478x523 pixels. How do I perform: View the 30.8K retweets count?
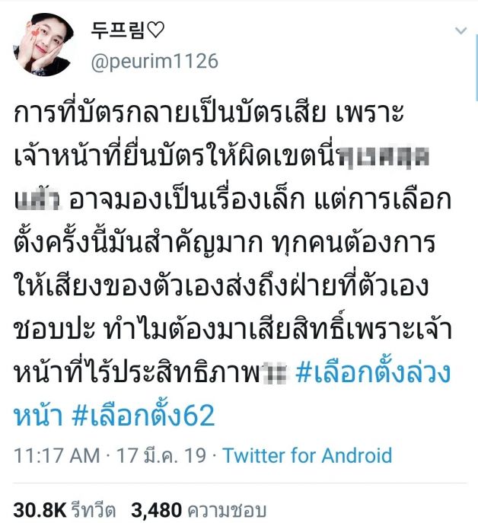(x=40, y=510)
